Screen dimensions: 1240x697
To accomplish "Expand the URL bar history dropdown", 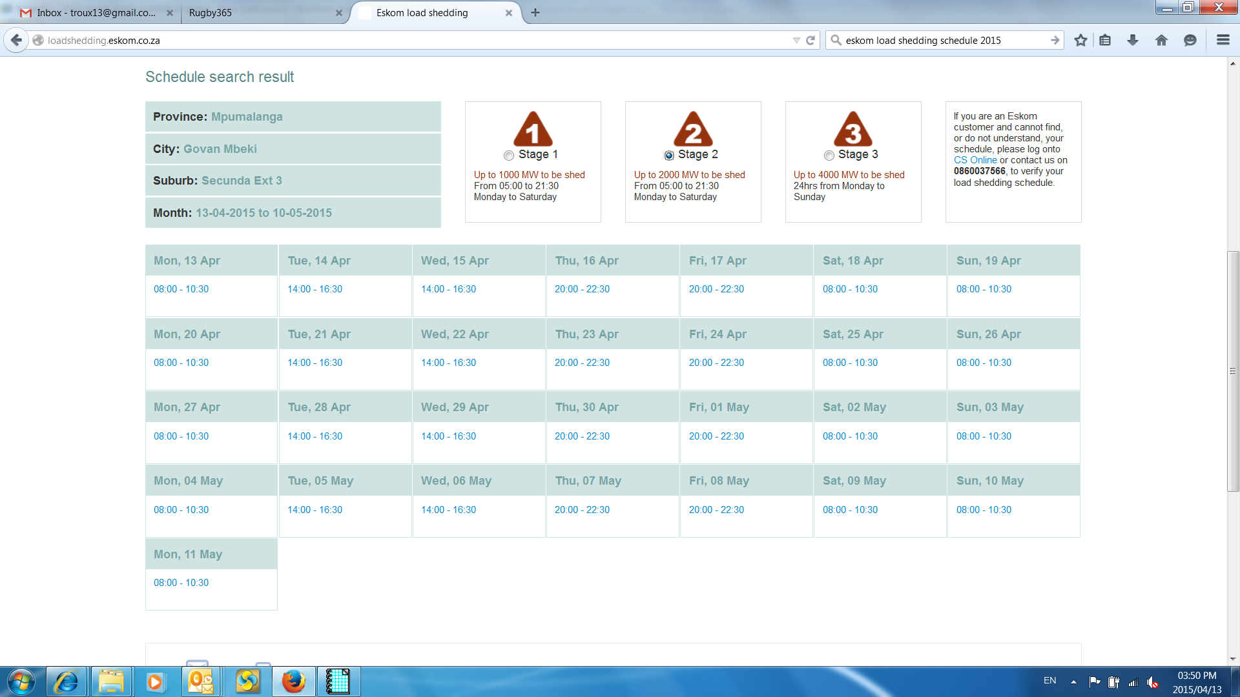I will coord(796,40).
